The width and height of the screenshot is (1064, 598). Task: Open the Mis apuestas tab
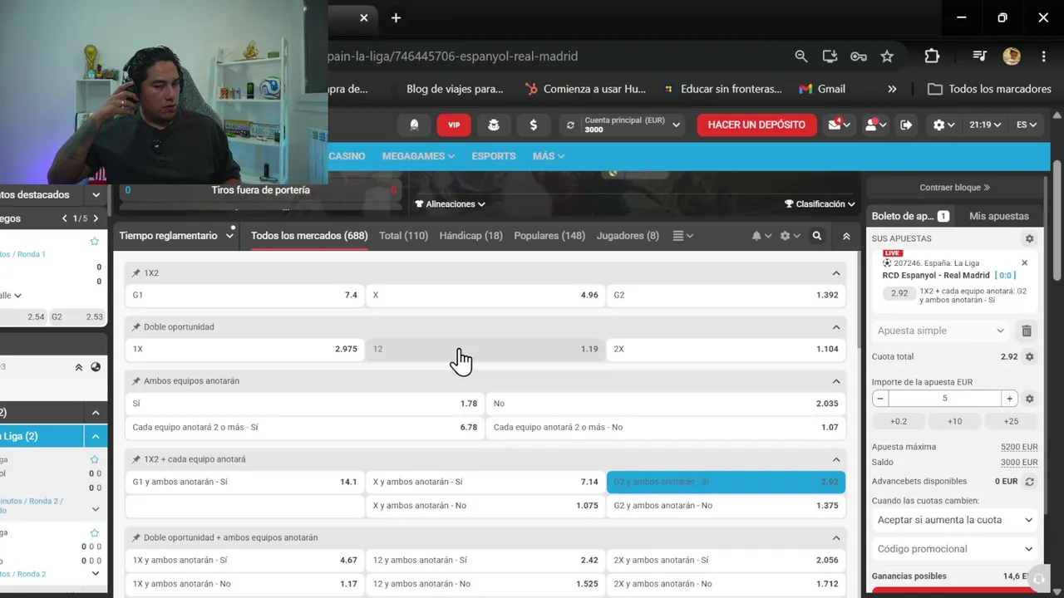point(999,216)
